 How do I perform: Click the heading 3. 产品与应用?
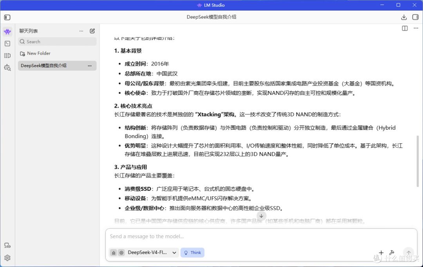[130, 167]
